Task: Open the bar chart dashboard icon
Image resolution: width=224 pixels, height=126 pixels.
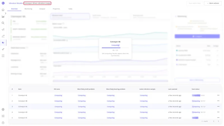Action: pos(3,17)
